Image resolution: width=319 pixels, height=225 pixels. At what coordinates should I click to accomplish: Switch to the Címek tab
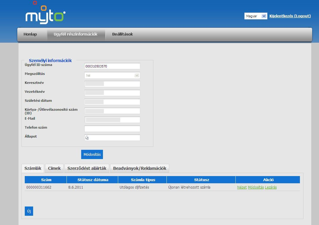pyautogui.click(x=54, y=168)
